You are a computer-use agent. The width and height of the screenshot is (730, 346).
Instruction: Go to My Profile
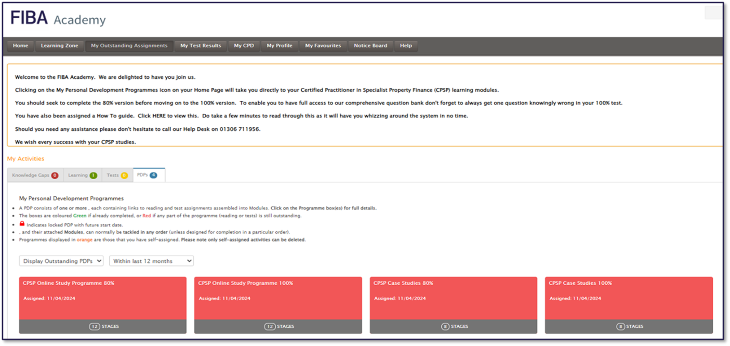point(280,46)
